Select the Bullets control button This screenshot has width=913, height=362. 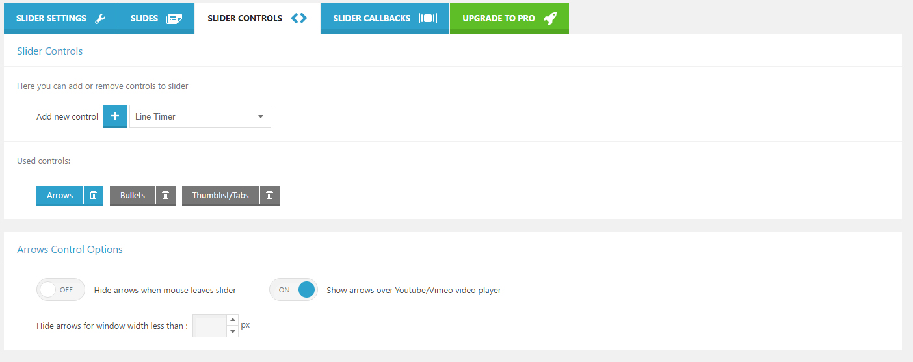(133, 195)
